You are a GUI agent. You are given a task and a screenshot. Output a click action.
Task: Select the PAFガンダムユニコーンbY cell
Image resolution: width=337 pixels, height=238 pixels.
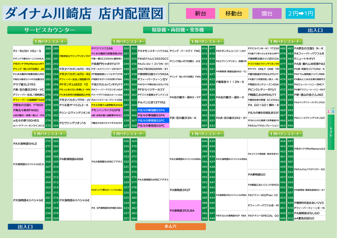(x=232, y=51)
